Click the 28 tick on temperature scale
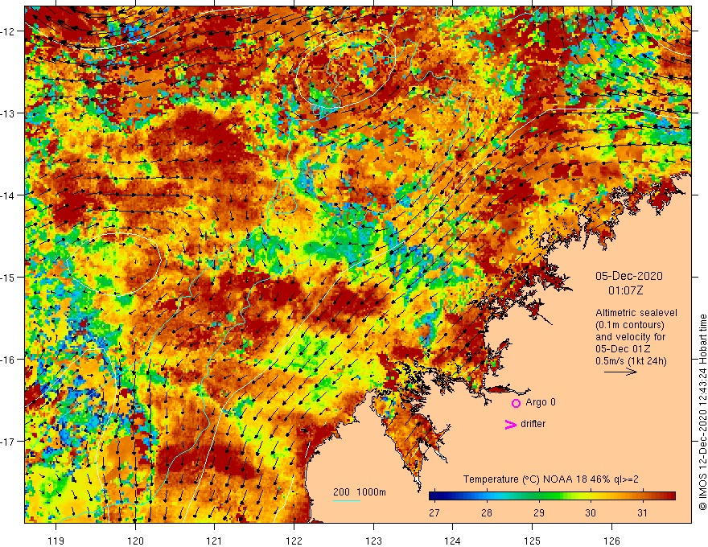Image resolution: width=708 pixels, height=547 pixels. (486, 512)
